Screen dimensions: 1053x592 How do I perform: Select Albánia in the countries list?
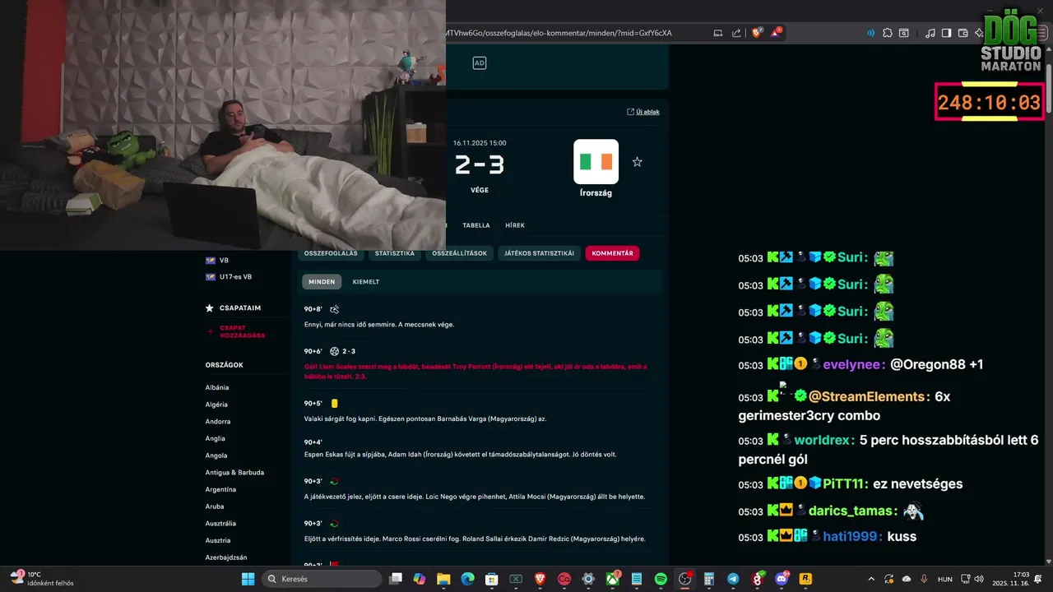coord(217,387)
